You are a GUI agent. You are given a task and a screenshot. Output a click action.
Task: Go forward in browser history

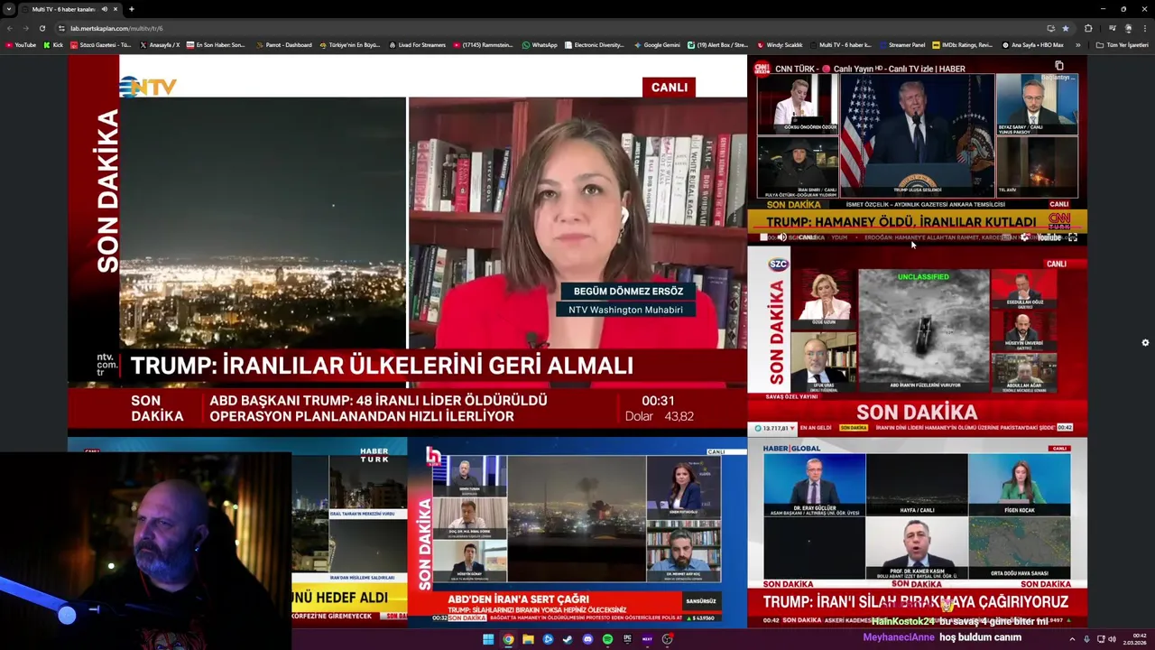pos(26,28)
